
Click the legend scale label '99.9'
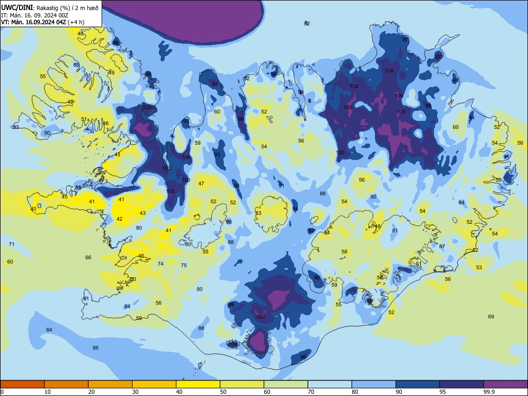[488, 392]
